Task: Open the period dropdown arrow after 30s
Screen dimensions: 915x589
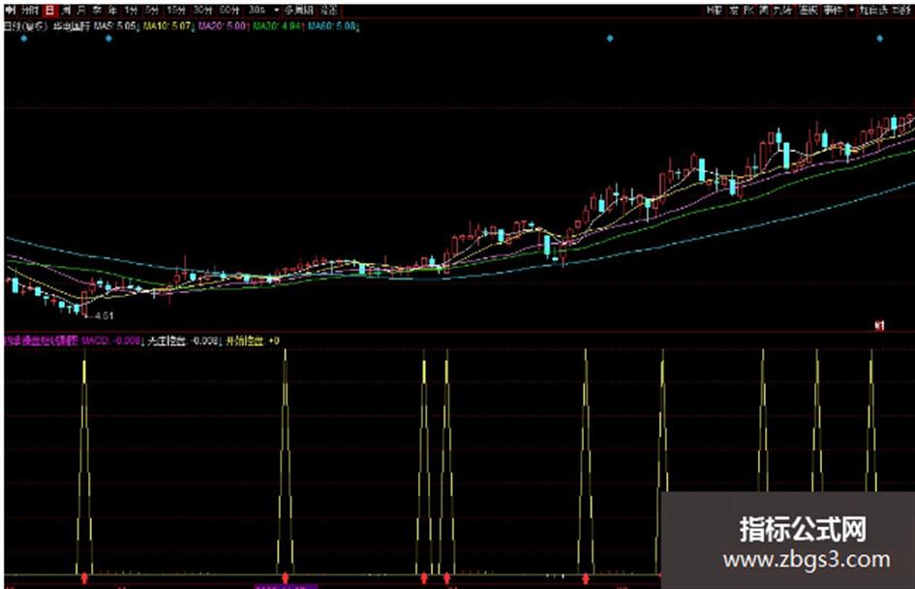Action: pos(276,10)
